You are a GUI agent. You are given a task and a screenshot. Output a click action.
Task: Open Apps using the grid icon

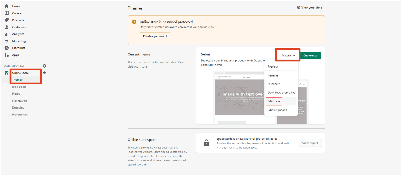[x=6, y=55]
